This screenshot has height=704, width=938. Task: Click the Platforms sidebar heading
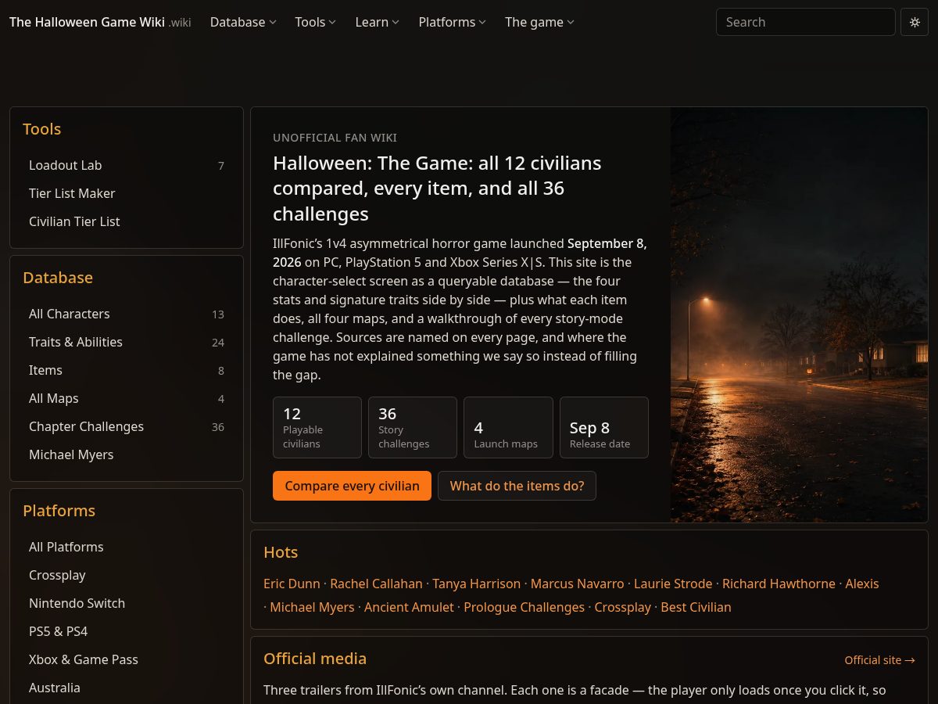[x=59, y=511]
